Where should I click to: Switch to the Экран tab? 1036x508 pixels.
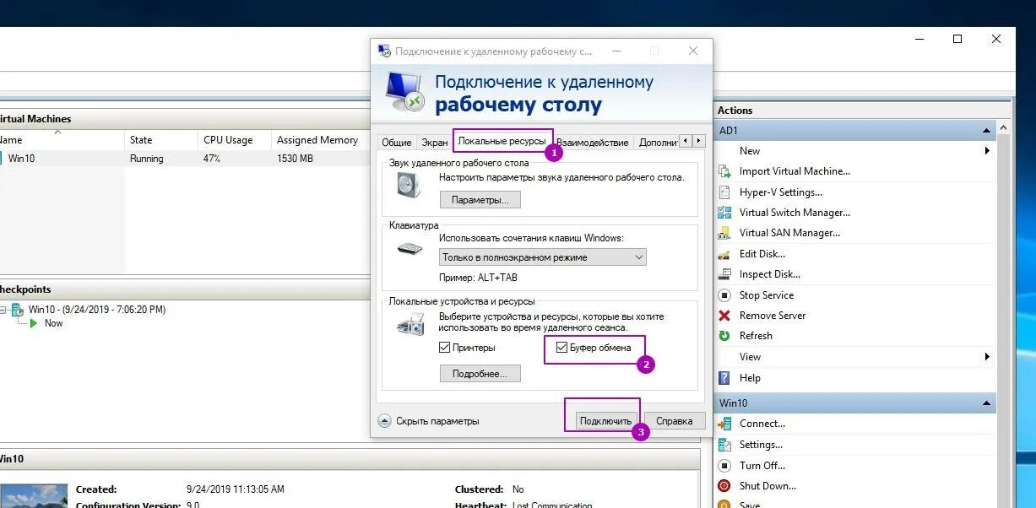434,142
